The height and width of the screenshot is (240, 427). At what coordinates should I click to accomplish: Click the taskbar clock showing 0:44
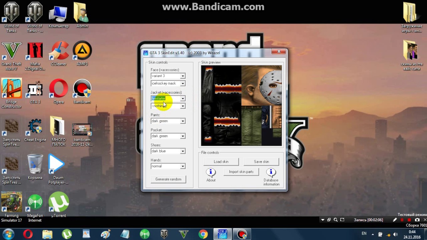pyautogui.click(x=412, y=234)
